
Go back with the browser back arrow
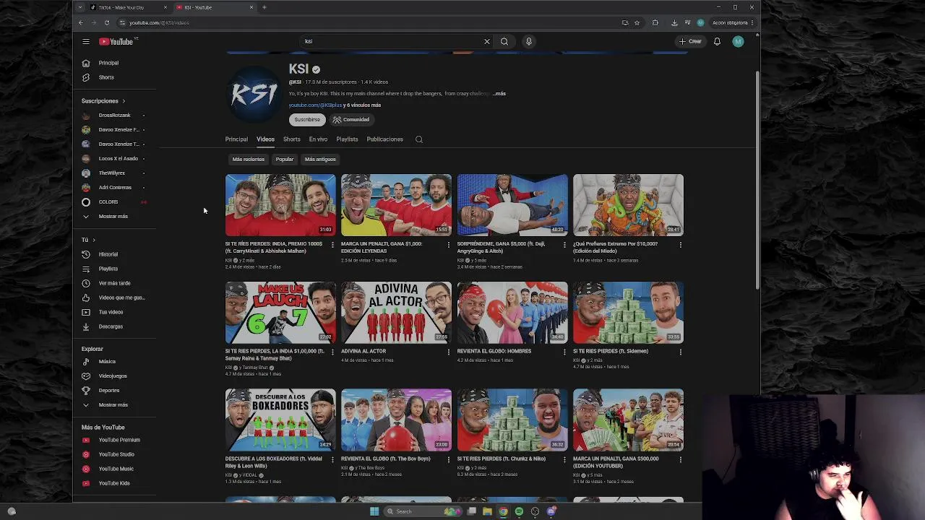[x=81, y=22]
